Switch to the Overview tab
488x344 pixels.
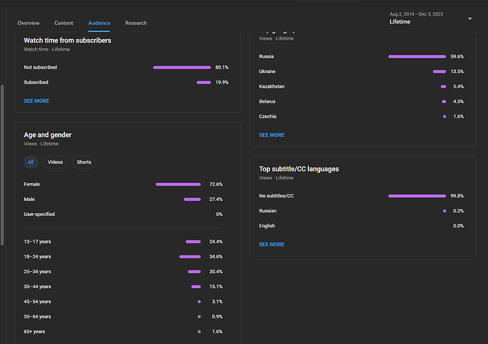pyautogui.click(x=28, y=23)
